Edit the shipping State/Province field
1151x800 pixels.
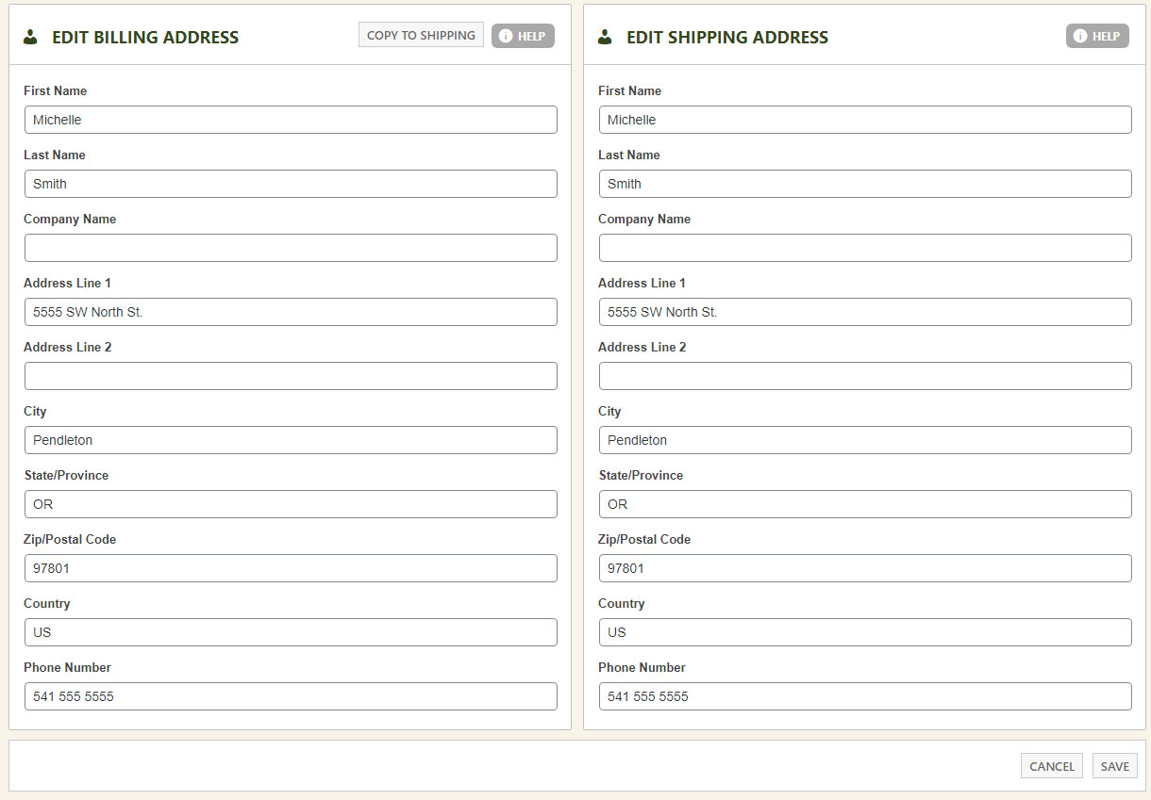pyautogui.click(x=865, y=504)
